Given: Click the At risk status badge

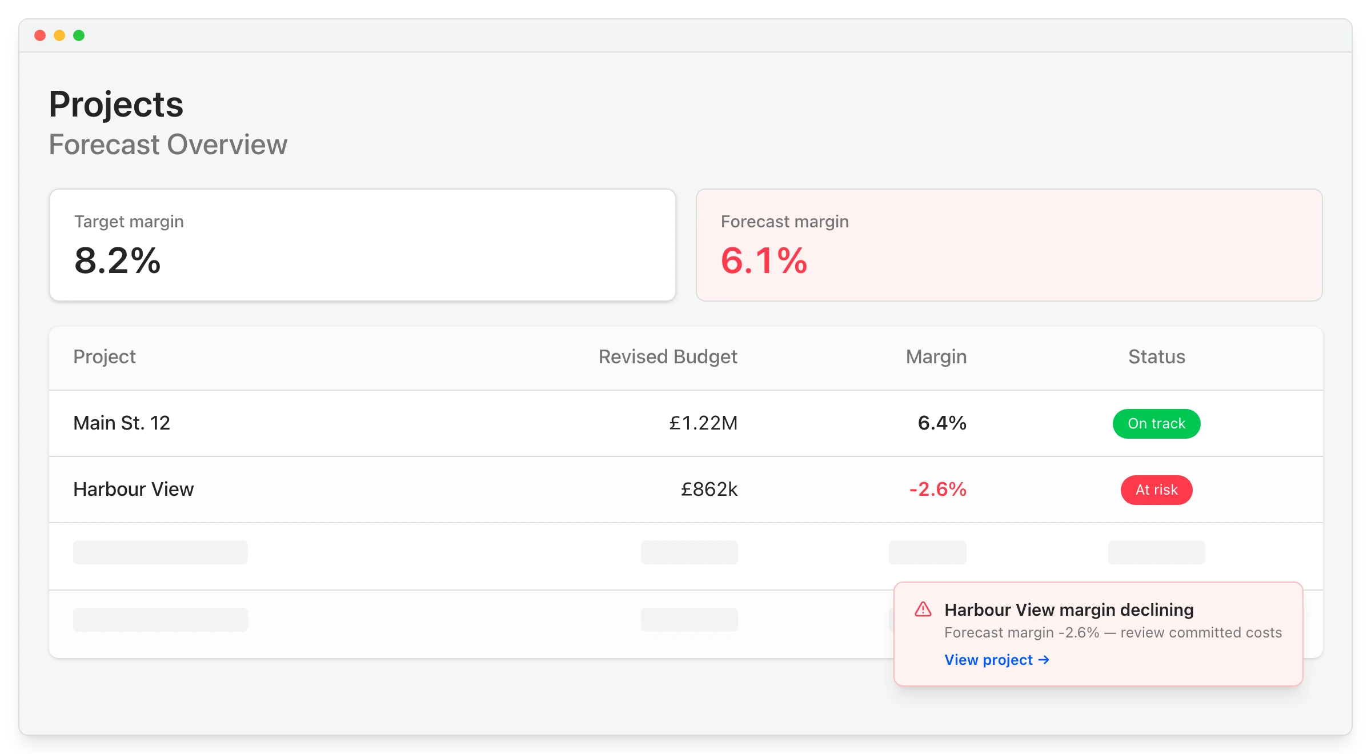Looking at the screenshot, I should click(x=1156, y=490).
